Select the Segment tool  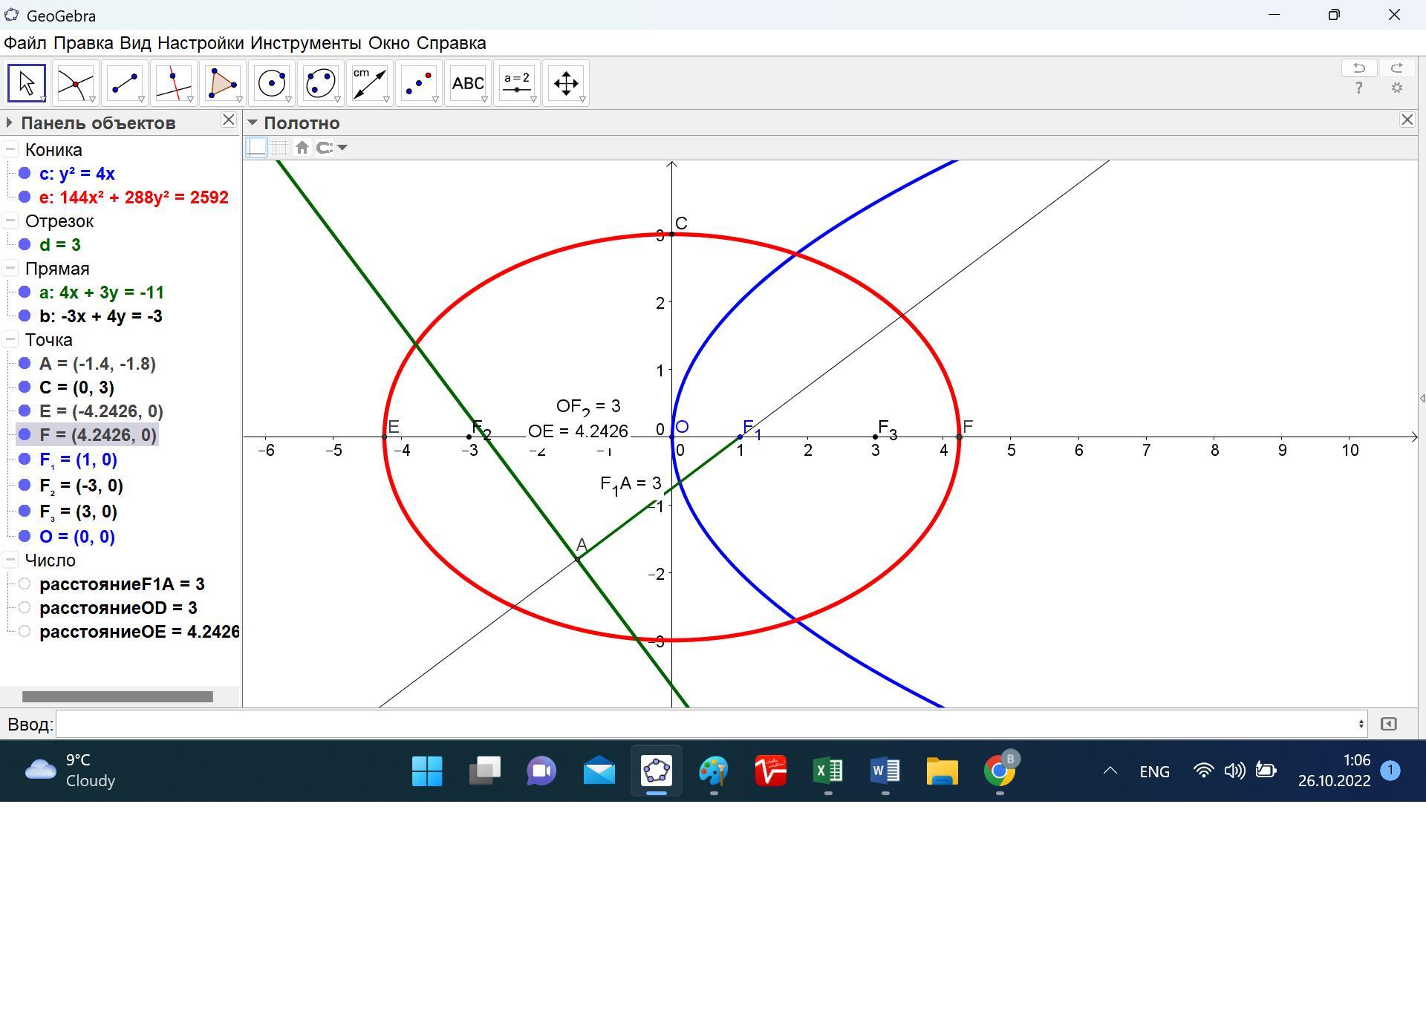124,83
